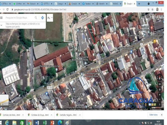This screenshot has width=167, height=125.
Task: Click the Prefeitura de Caraguatatuba marker
Action: [x=74, y=89]
